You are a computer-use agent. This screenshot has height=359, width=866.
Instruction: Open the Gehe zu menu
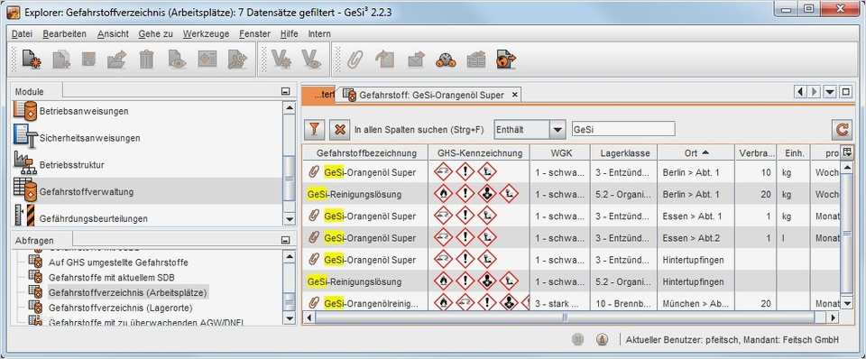point(156,33)
